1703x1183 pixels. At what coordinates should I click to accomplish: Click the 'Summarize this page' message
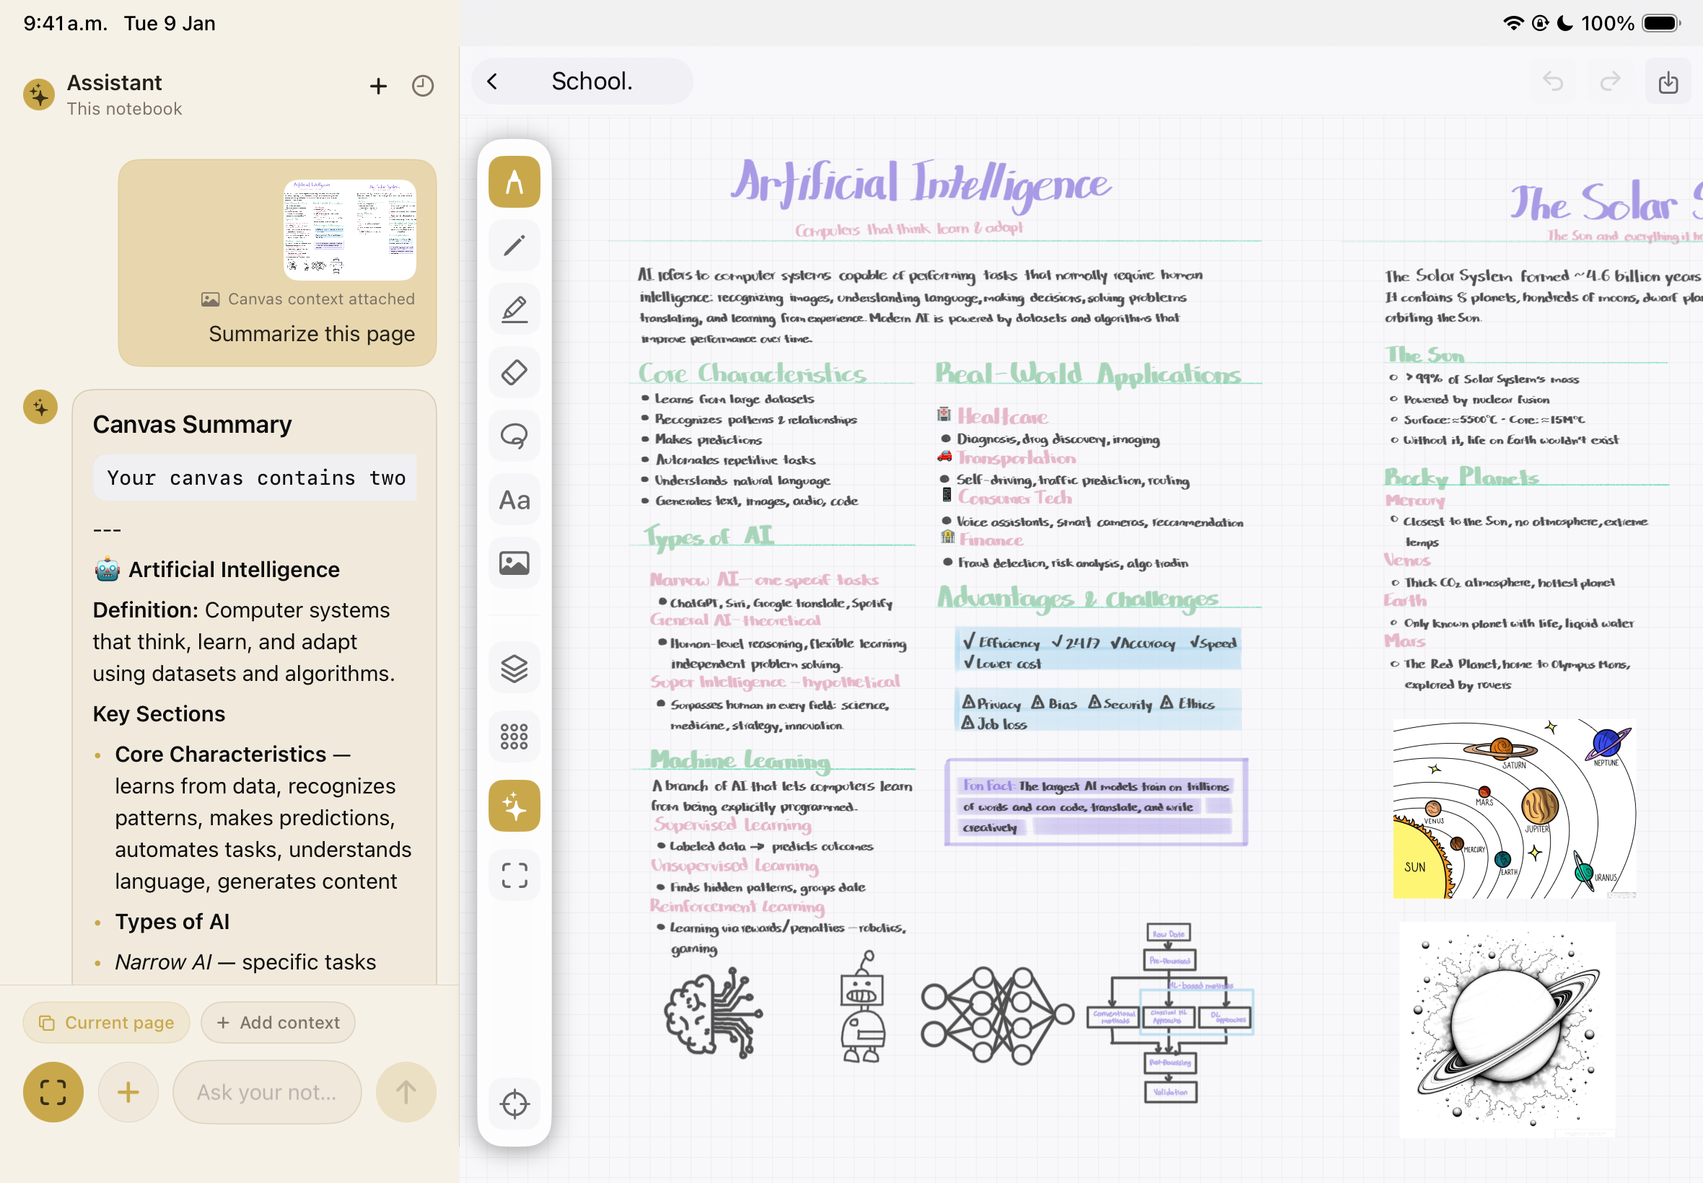point(312,333)
